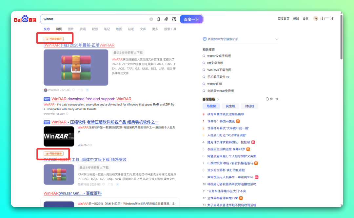
Task: Switch to the 视频 tab
Action: tap(95, 29)
